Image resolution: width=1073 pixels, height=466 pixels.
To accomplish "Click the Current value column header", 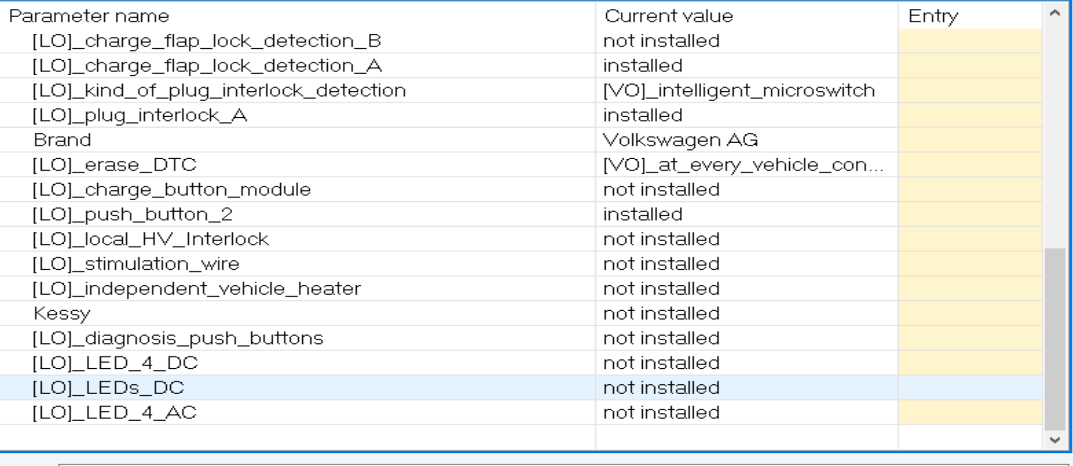I will pos(669,16).
